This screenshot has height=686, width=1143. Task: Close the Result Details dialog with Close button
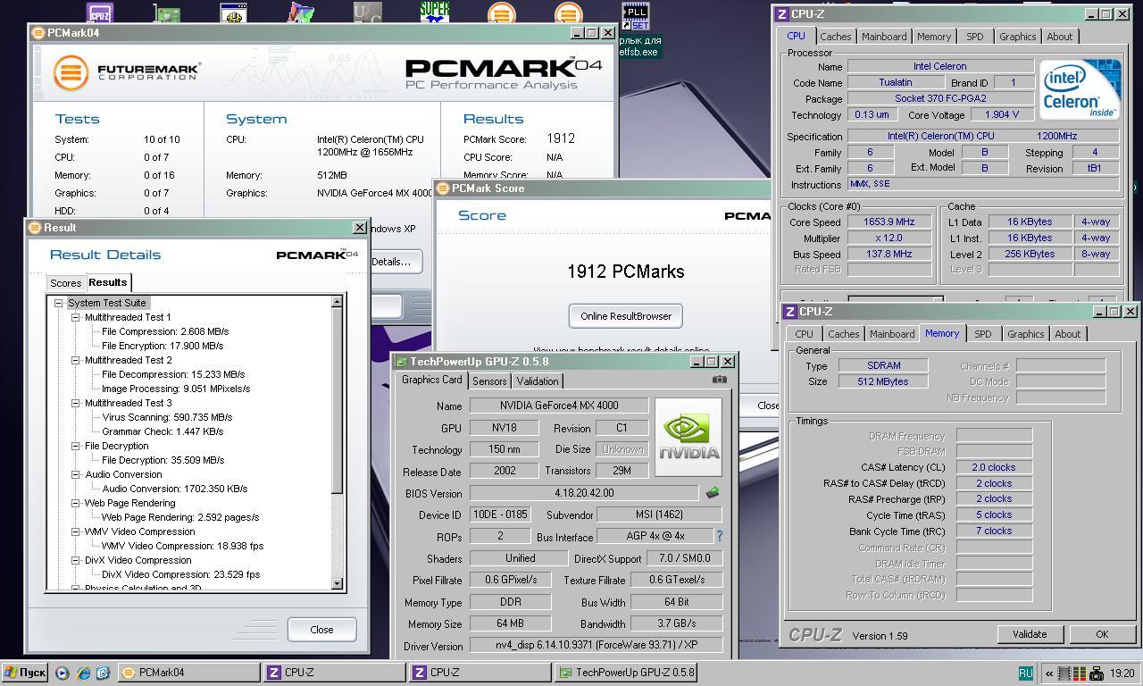[321, 629]
